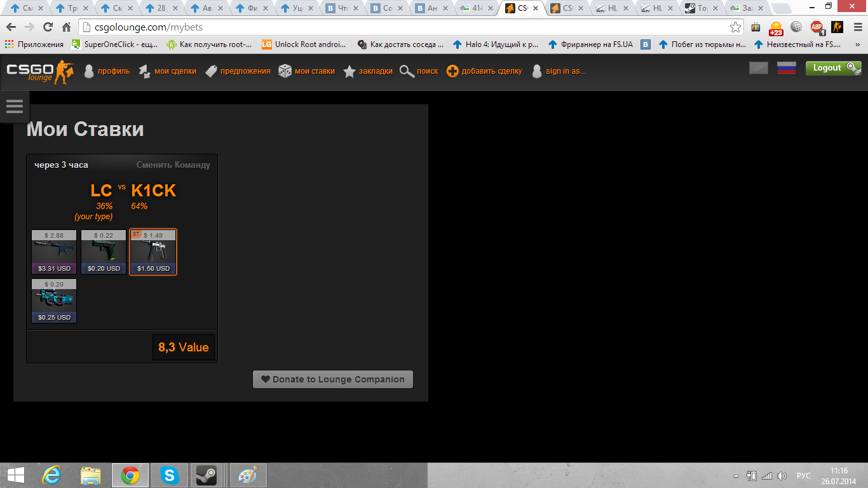The width and height of the screenshot is (868, 488).
Task: Select the $3.31 USD rifle item
Action: click(54, 252)
